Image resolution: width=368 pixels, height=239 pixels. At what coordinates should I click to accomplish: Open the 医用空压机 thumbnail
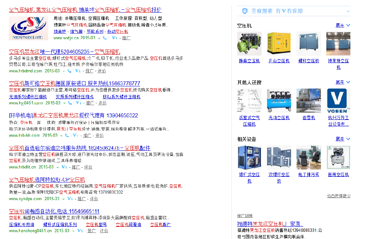[x=338, y=157]
